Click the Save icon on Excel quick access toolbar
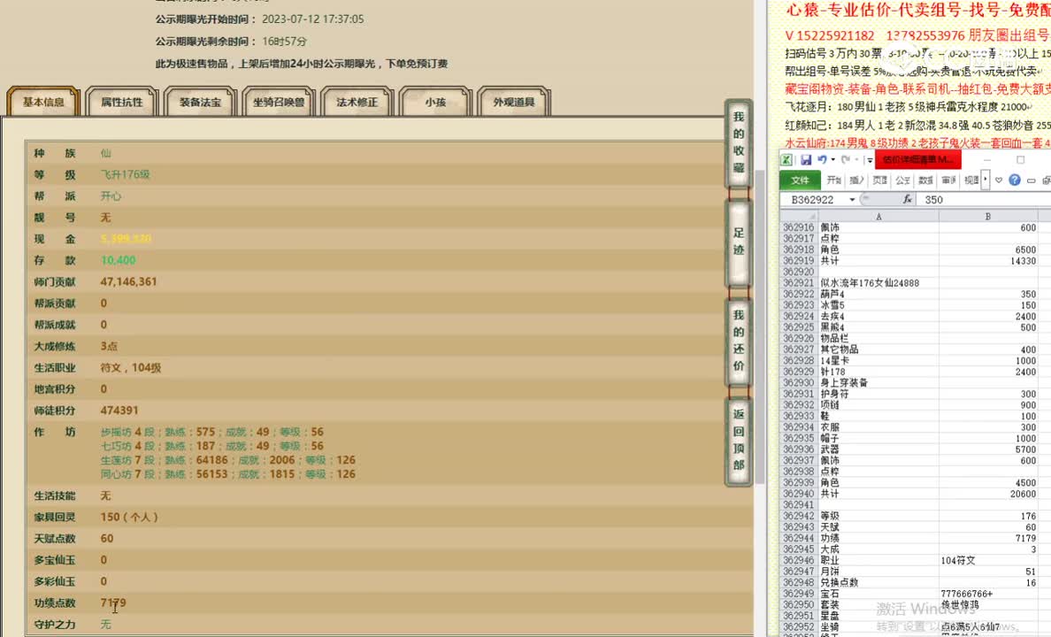This screenshot has height=637, width=1051. (x=806, y=159)
